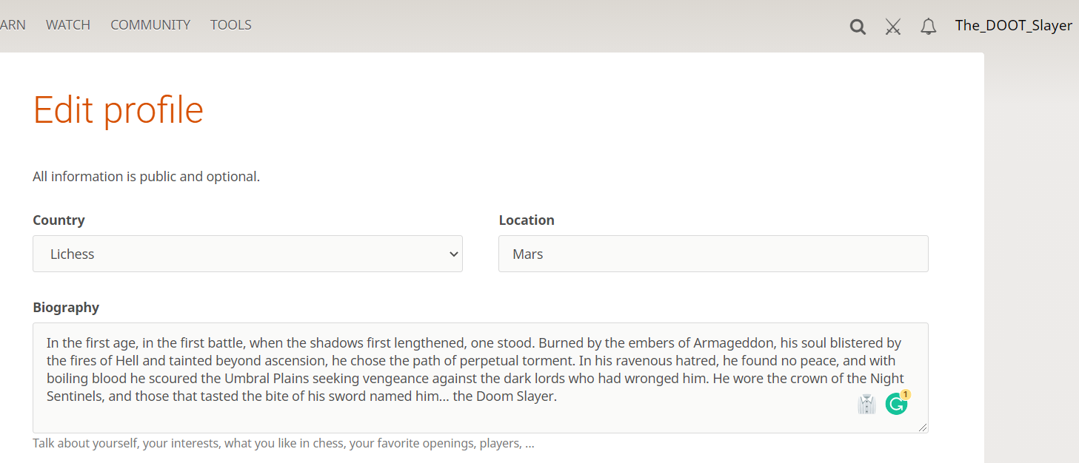Click the Location field containing Mars
This screenshot has height=463, width=1079.
(x=712, y=254)
